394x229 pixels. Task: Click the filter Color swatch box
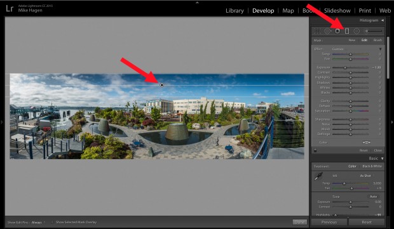(367, 143)
